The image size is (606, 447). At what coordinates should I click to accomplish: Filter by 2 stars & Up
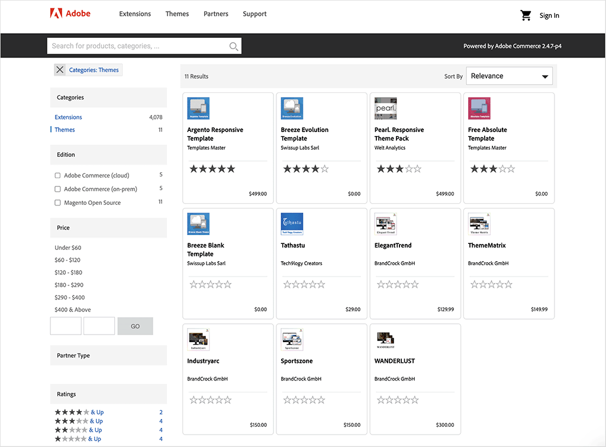pos(79,430)
